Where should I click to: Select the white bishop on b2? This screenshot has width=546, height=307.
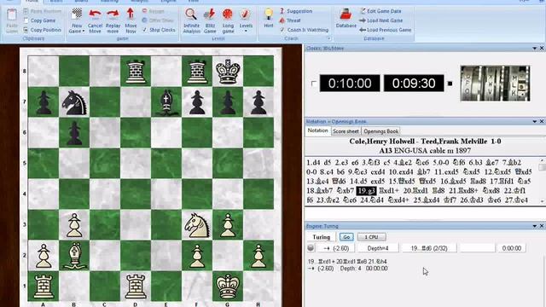click(x=74, y=256)
